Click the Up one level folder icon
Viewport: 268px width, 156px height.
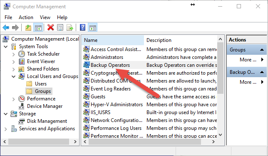(28, 27)
